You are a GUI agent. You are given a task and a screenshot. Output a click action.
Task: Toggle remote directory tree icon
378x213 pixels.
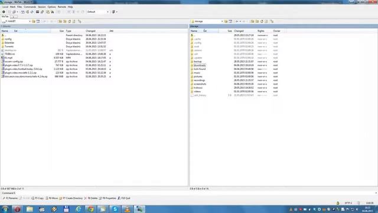[272, 21]
